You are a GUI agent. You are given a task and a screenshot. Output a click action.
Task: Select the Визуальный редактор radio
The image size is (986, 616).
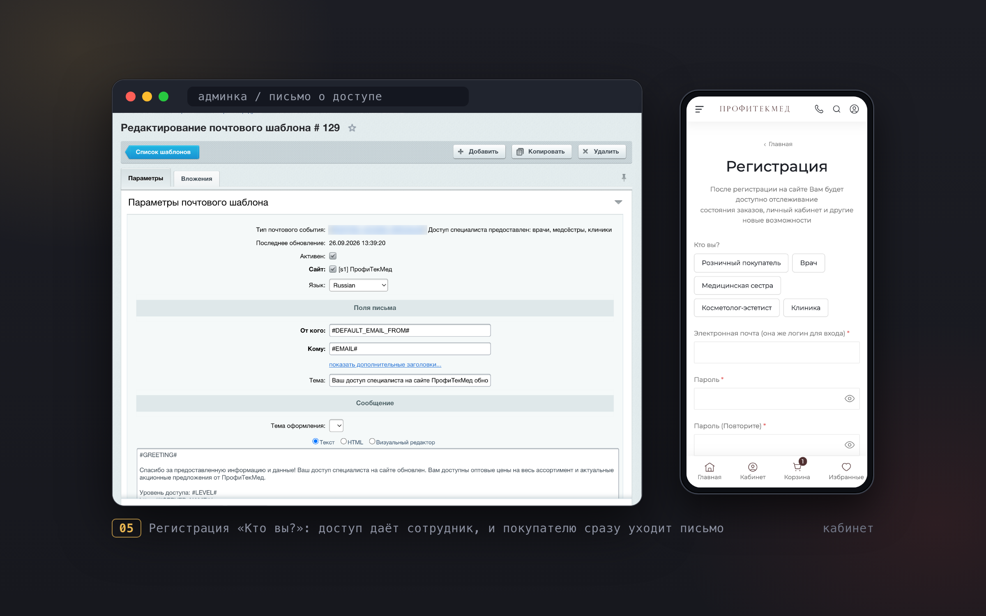[x=372, y=441]
